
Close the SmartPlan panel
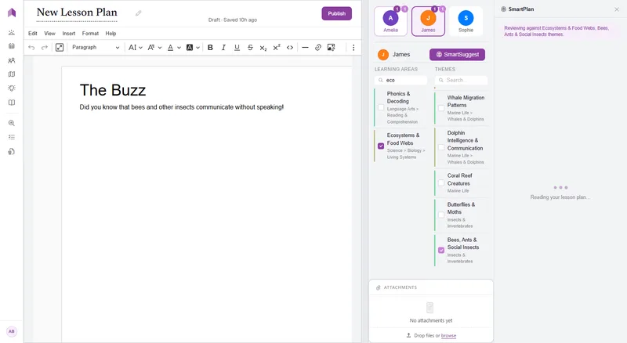(x=617, y=9)
